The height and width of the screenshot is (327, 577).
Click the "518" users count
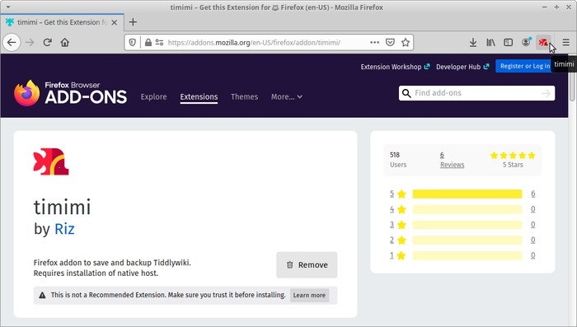[395, 155]
